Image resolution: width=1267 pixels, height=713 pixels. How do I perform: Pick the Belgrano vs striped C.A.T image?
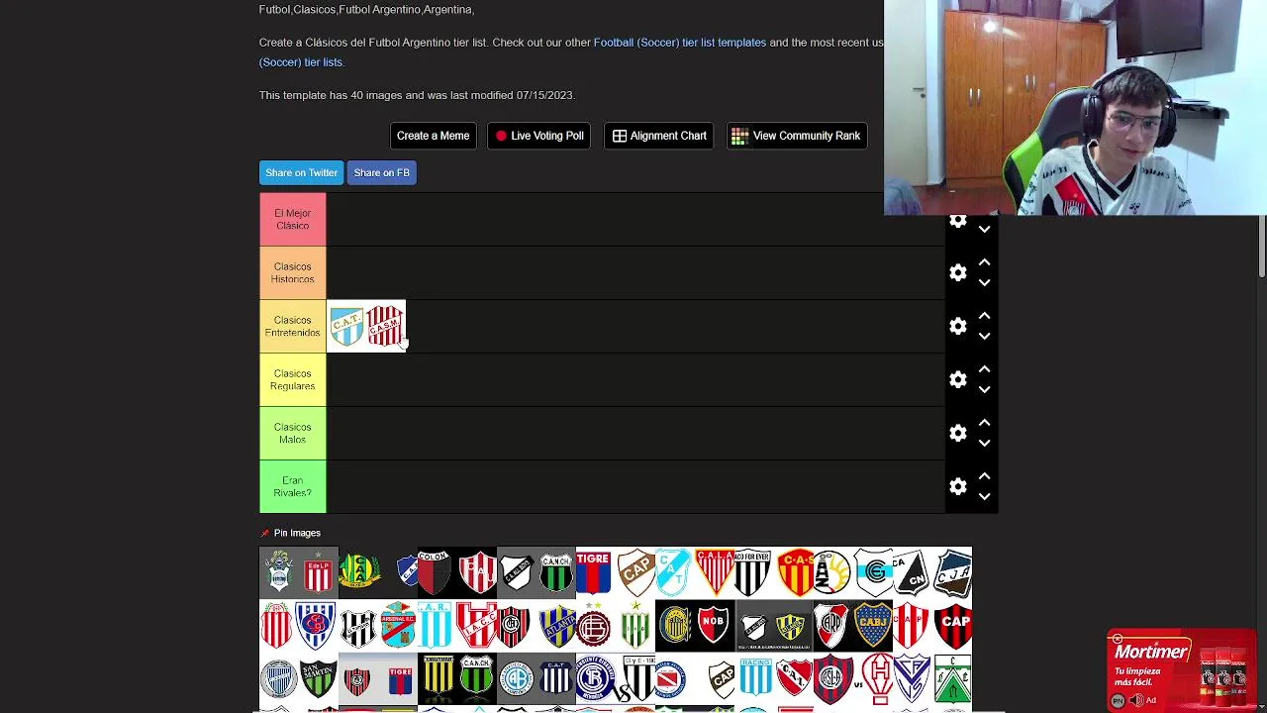(x=536, y=679)
